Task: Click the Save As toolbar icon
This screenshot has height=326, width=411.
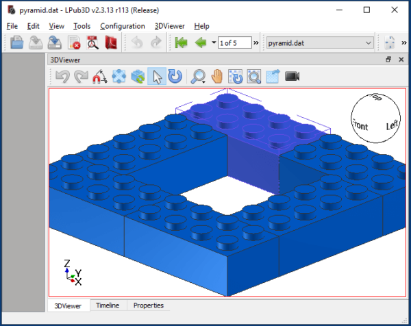Action: (x=55, y=42)
